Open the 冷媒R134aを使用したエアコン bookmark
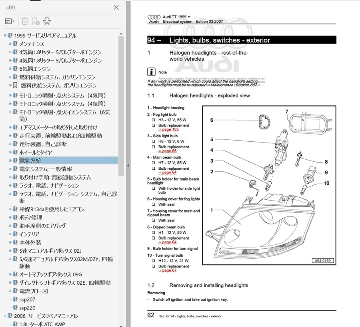Image resolution: width=360 pixels, height=327 pixels. (52, 209)
